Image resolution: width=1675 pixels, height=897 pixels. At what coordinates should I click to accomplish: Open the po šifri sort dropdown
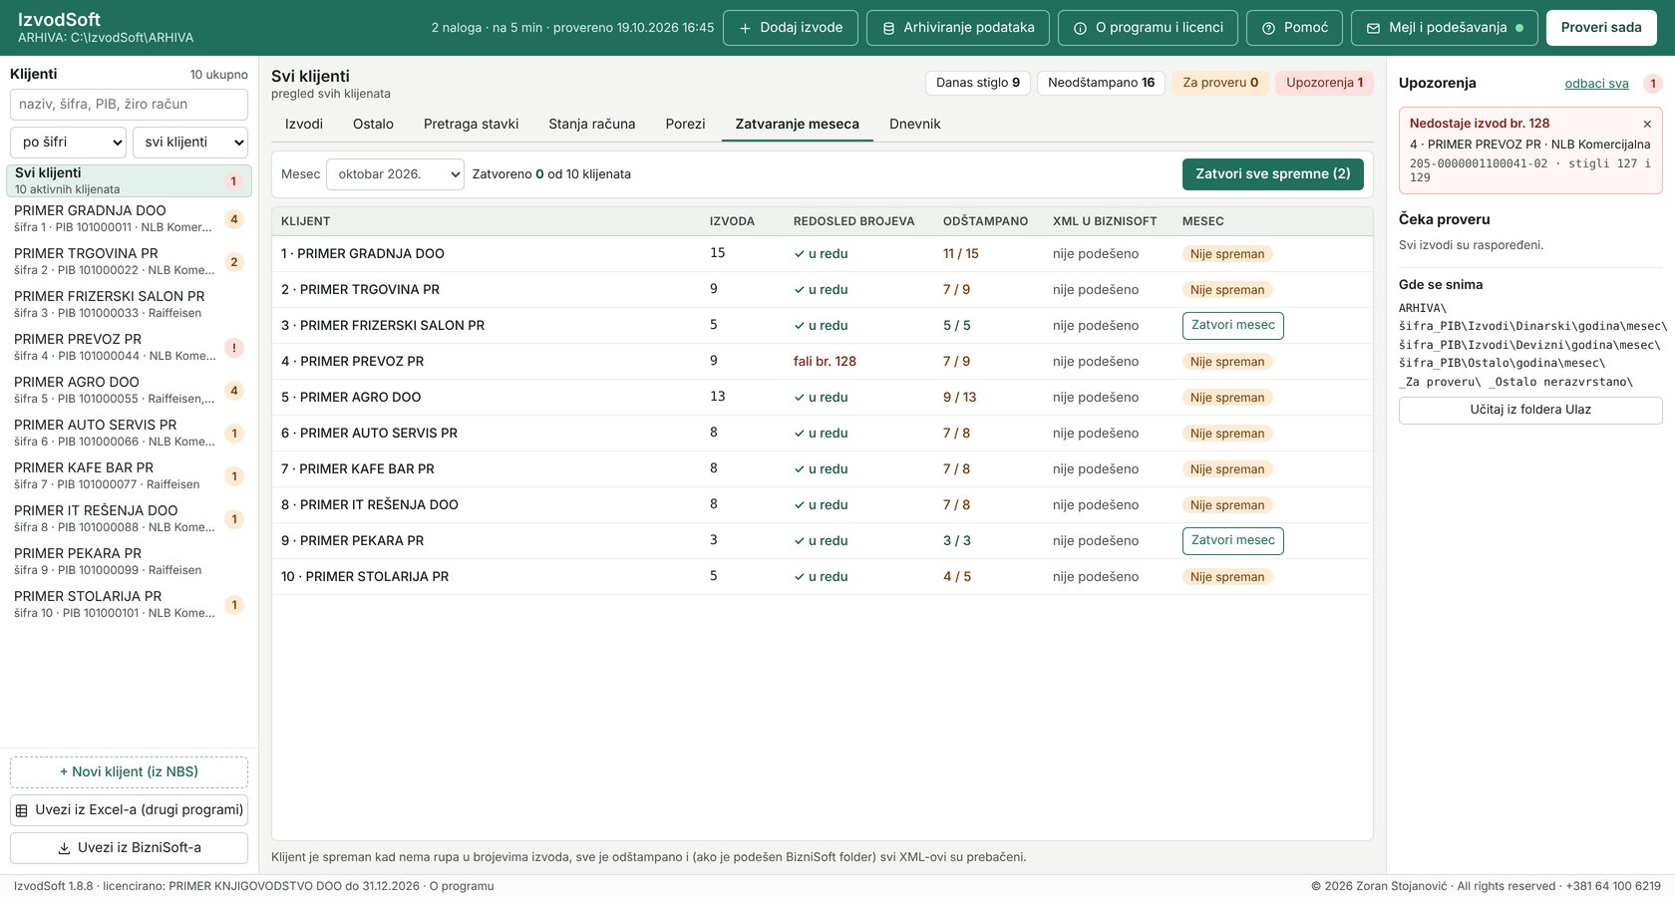coord(68,142)
